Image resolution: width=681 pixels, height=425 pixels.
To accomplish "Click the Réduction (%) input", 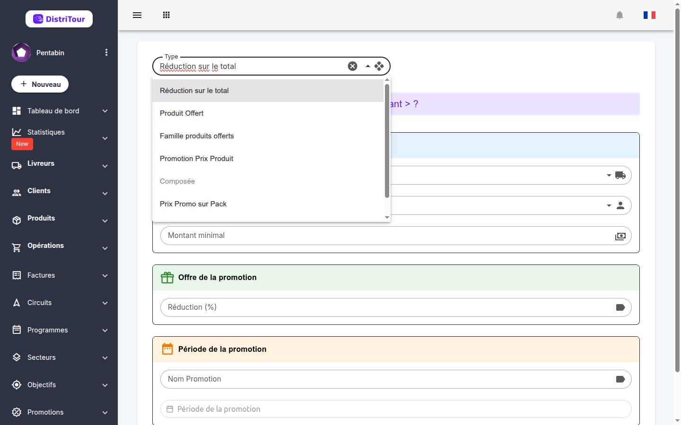I will click(396, 307).
